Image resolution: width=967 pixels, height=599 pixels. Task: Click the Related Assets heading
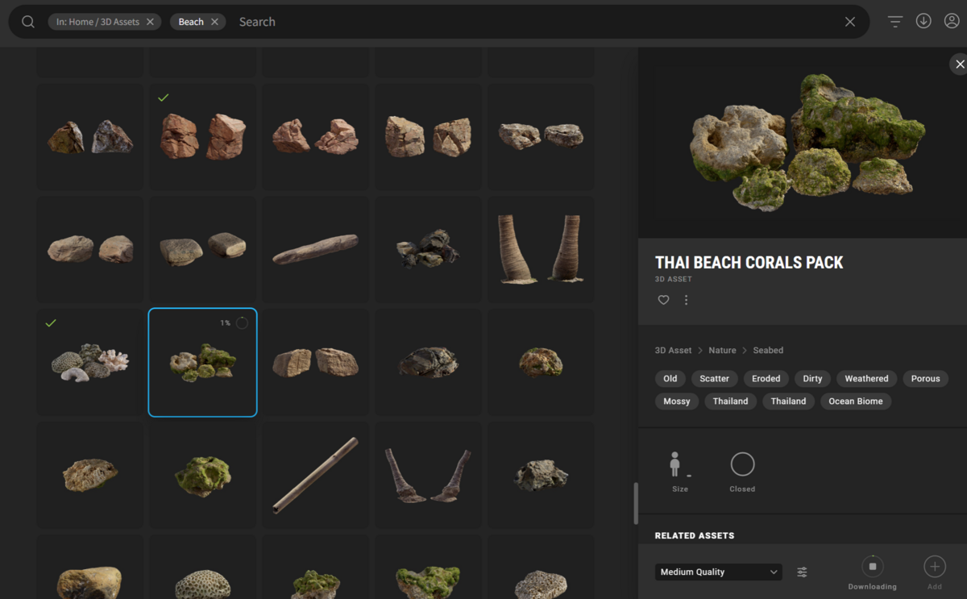pos(695,535)
